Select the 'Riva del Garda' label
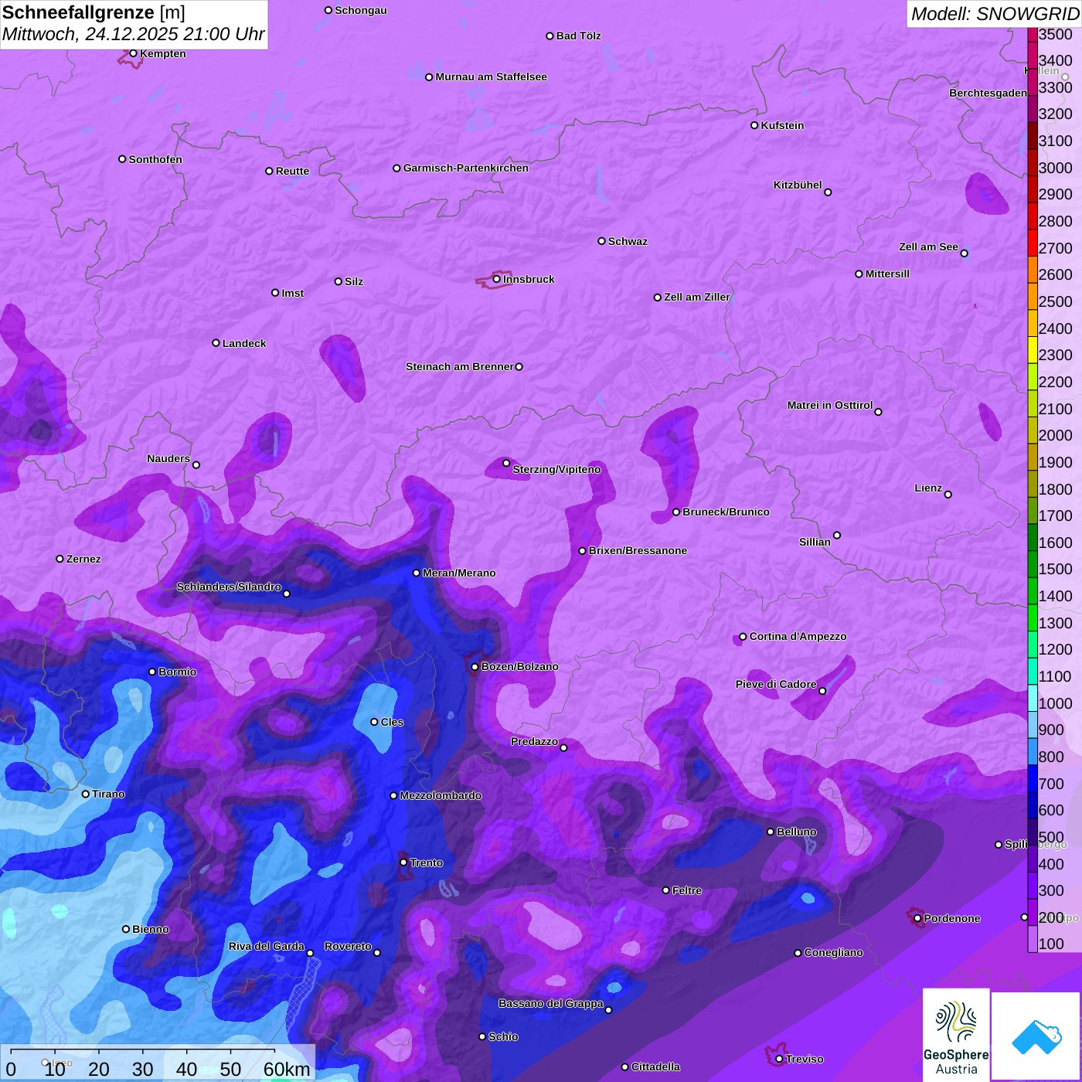The width and height of the screenshot is (1082, 1082). point(267,946)
